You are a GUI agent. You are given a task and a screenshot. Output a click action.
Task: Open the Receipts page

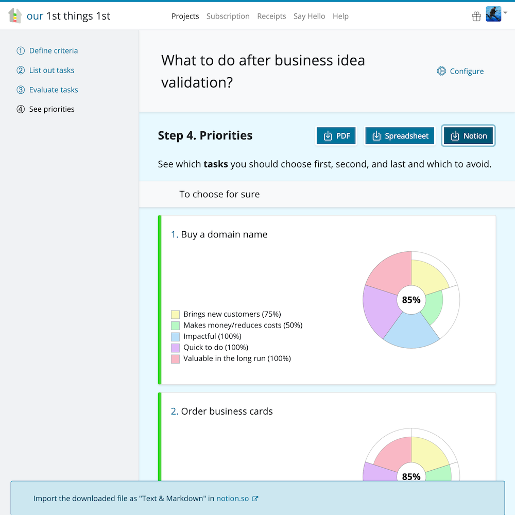tap(271, 16)
